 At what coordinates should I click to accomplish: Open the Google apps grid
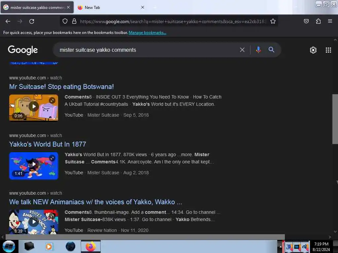coord(328,50)
